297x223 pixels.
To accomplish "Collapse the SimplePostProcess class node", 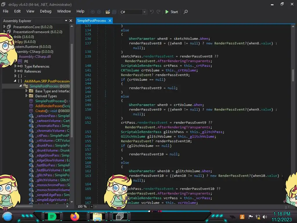I will (21, 86).
